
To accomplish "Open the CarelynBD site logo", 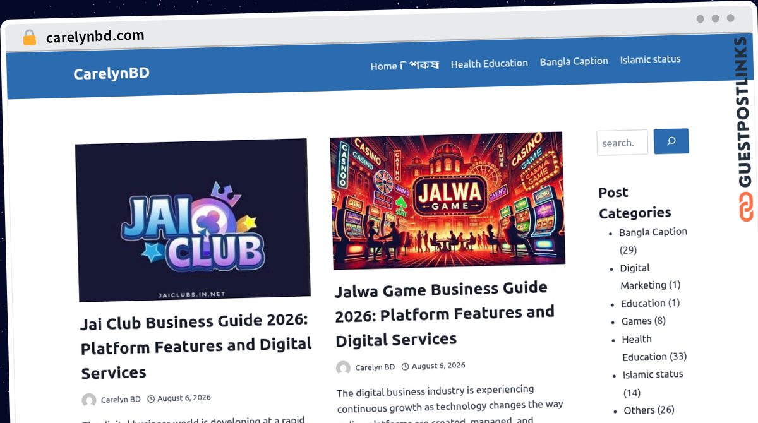I will coord(111,73).
